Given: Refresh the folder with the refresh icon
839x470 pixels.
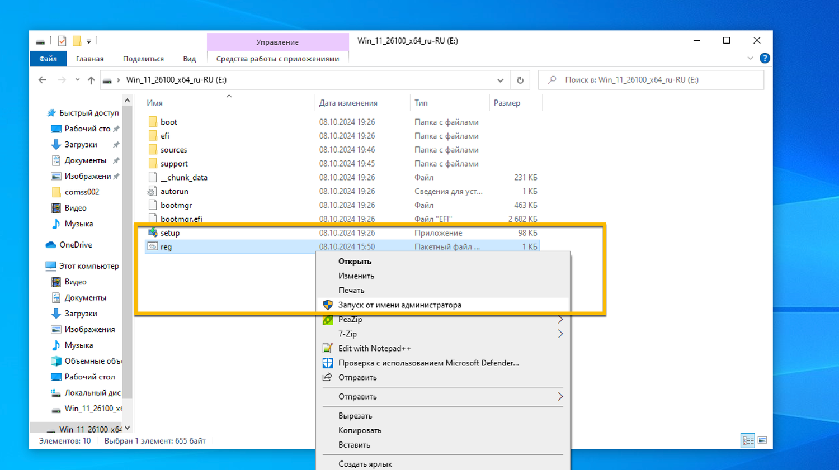Looking at the screenshot, I should (520, 80).
